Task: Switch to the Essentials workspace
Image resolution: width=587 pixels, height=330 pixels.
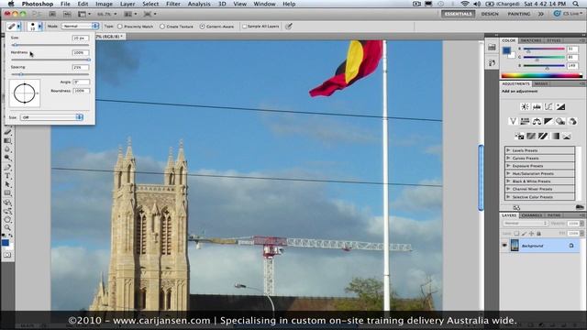Action: [x=459, y=14]
